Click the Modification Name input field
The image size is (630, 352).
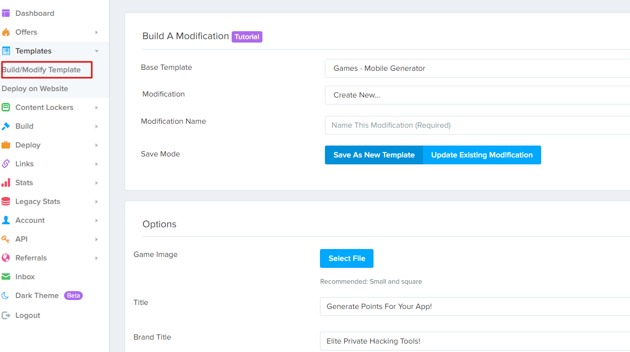pyautogui.click(x=476, y=125)
